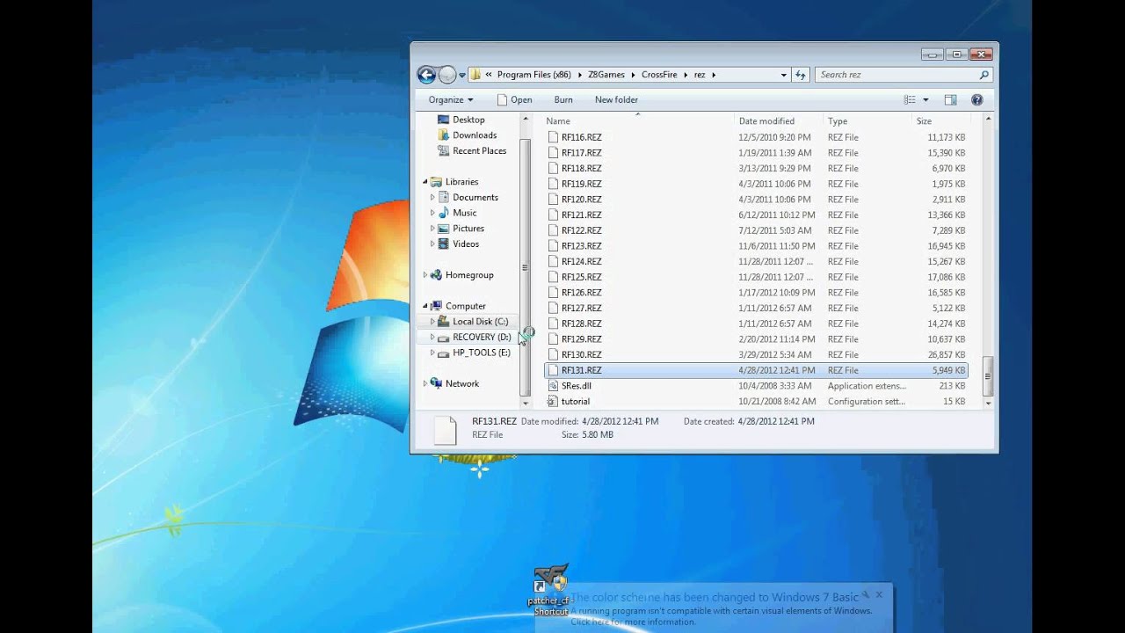Image resolution: width=1125 pixels, height=633 pixels.
Task: Select the RF120.REZ file icon
Action: [553, 200]
